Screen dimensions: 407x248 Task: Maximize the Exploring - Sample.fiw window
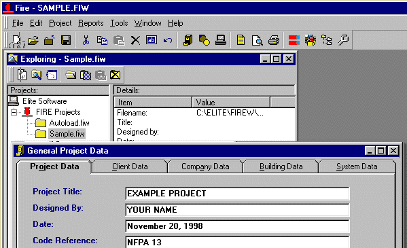(277, 59)
